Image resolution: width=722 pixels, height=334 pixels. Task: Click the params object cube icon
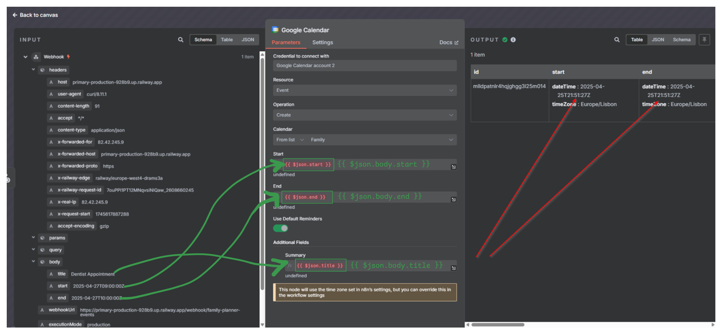pos(42,238)
